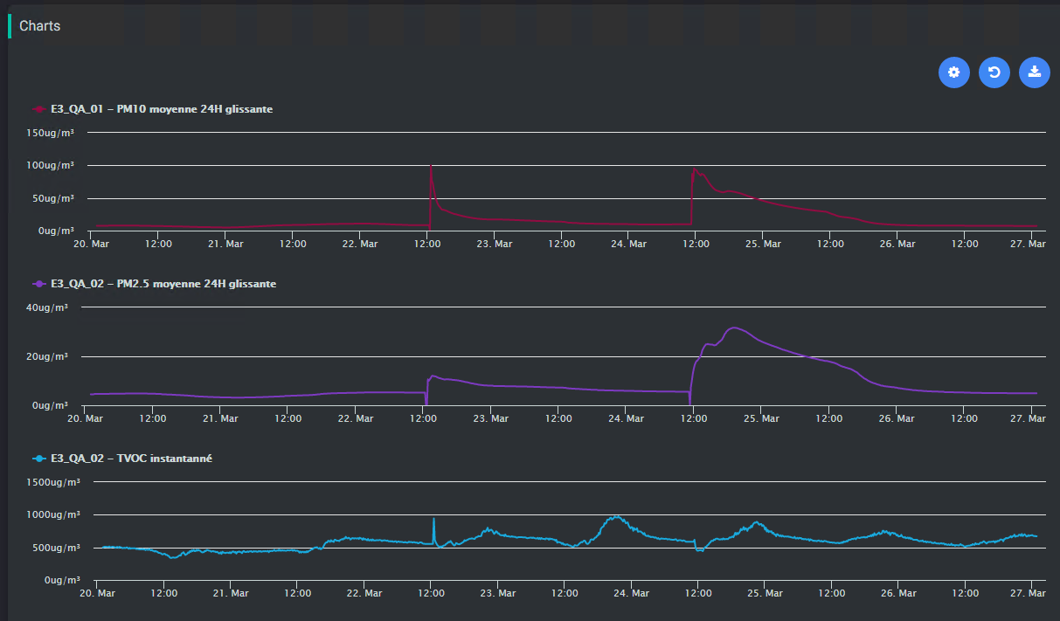Viewport: 1060px width, 621px height.
Task: Click the 1500ug/m³ label on TVOC chart
Action: coord(52,482)
